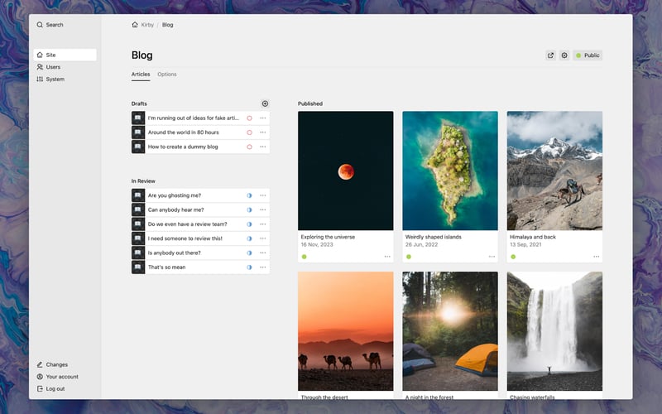This screenshot has height=414, width=662.
Task: Open options menu for 'Do we even have a review team?'
Action: (263, 224)
